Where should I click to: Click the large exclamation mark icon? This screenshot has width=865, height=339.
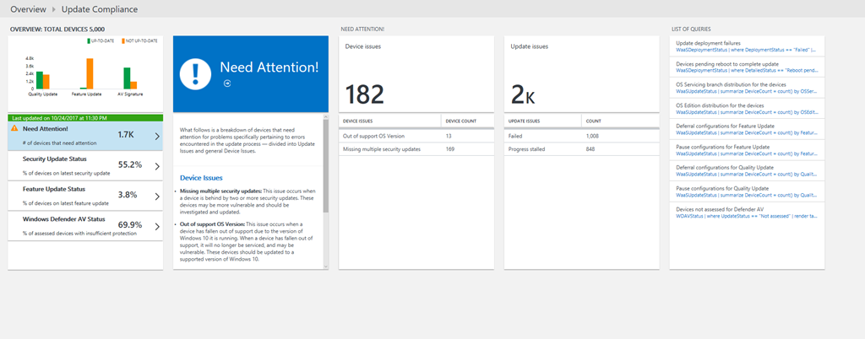[197, 74]
